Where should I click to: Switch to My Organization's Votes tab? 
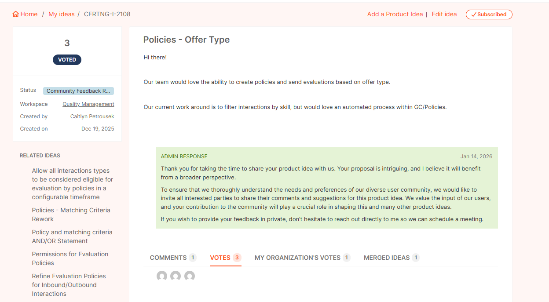(x=302, y=258)
